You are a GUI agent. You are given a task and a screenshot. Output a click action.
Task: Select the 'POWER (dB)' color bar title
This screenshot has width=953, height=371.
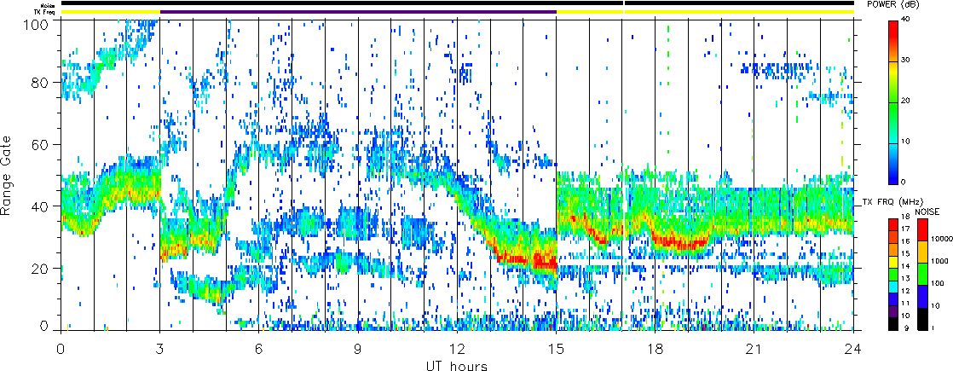(894, 4)
